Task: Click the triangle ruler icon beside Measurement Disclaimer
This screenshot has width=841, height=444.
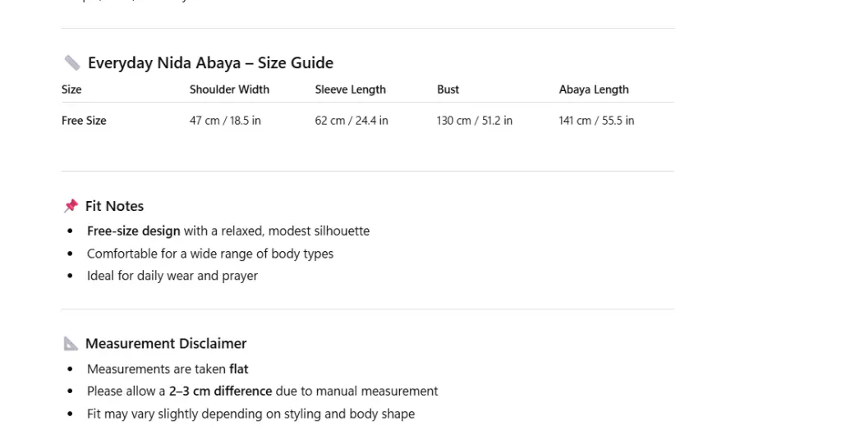Action: coord(71,344)
